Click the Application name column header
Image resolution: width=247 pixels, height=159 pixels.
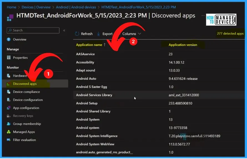click(89, 45)
